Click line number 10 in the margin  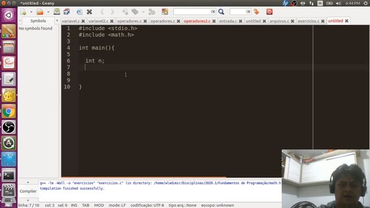[67, 87]
